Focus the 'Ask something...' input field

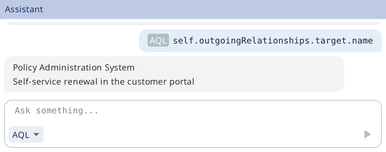coord(193,110)
